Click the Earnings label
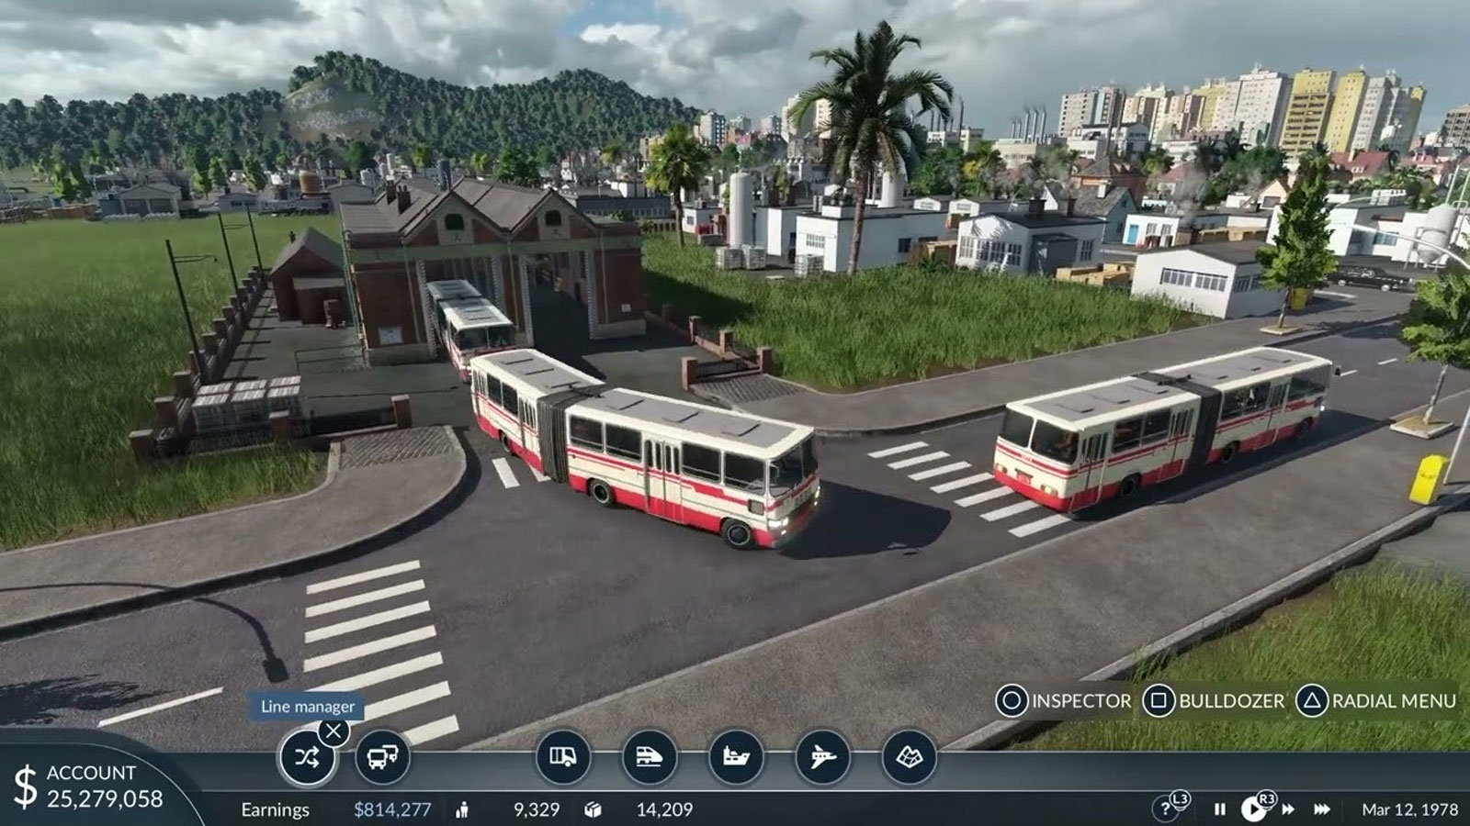1470x826 pixels. click(x=275, y=809)
